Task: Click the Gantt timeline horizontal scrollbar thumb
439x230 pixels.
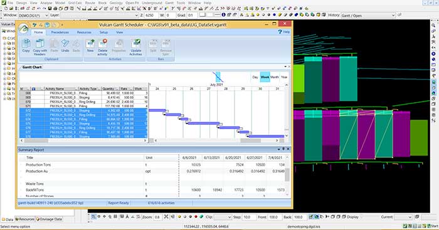Action: pos(251,140)
